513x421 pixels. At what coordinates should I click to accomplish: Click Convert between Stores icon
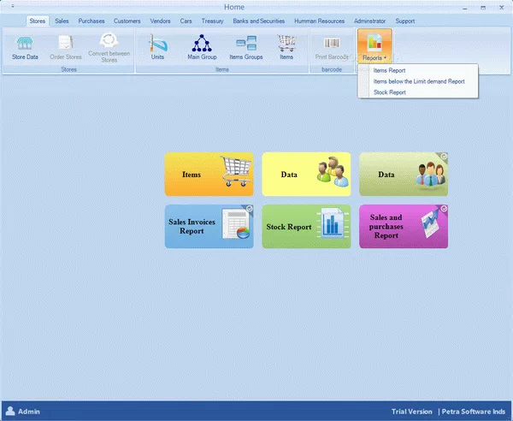[109, 46]
